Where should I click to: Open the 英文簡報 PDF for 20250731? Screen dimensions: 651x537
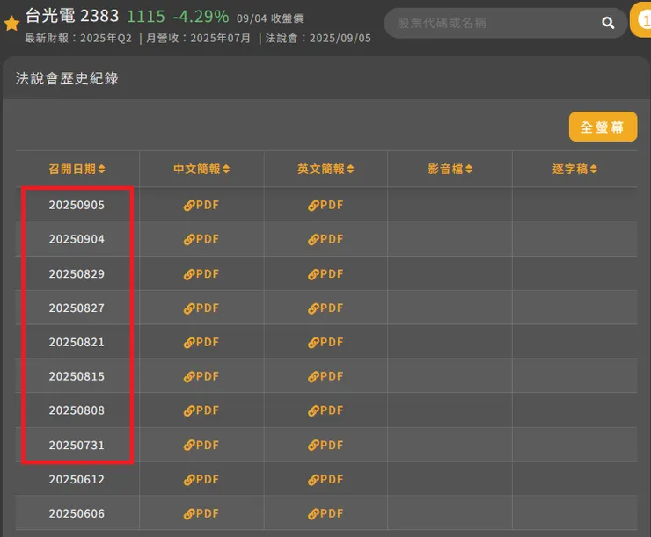325,445
